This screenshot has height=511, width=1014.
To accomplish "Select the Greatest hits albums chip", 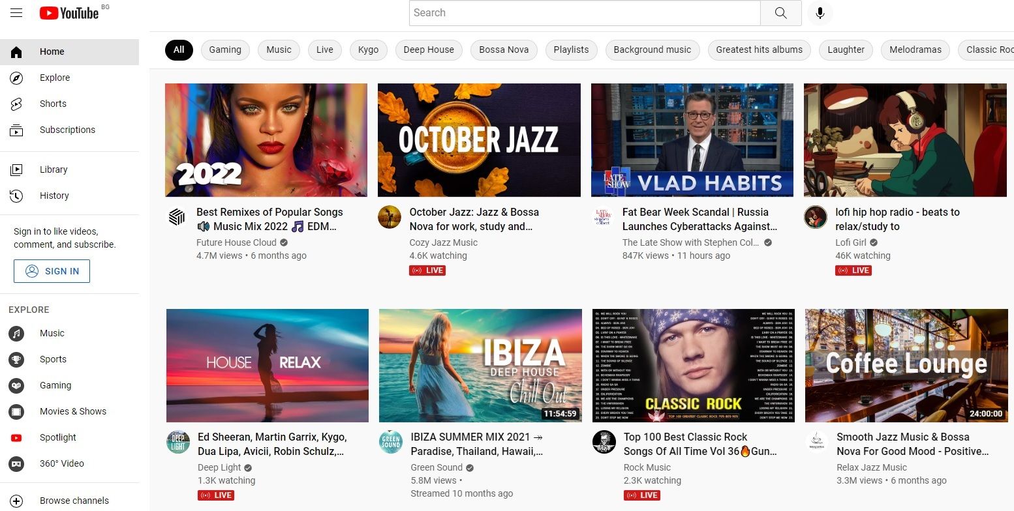I will coord(760,50).
